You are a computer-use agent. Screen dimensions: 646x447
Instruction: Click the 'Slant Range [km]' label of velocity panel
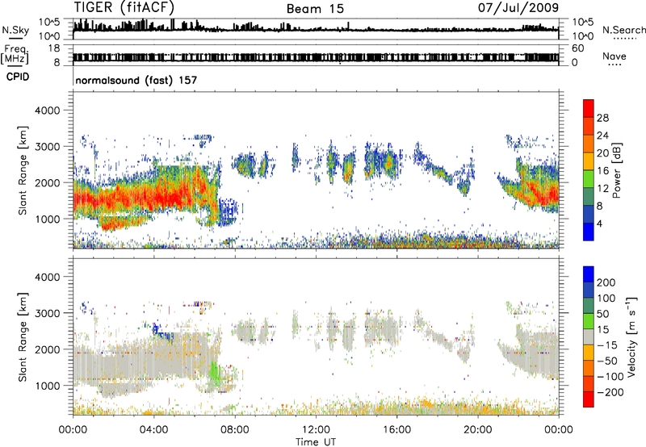[23, 337]
